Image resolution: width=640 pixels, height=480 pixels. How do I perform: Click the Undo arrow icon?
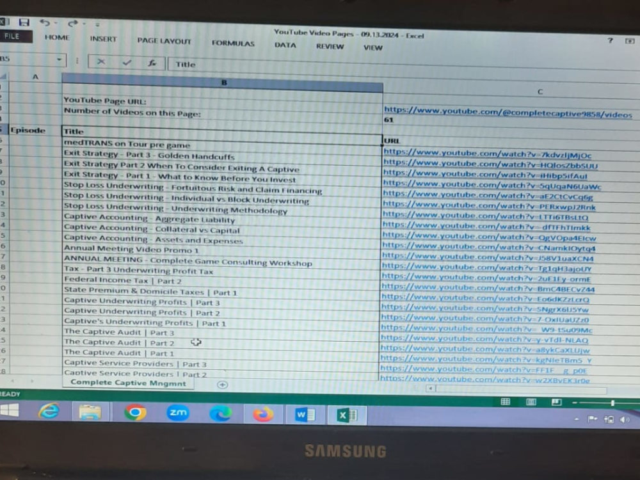(x=45, y=23)
